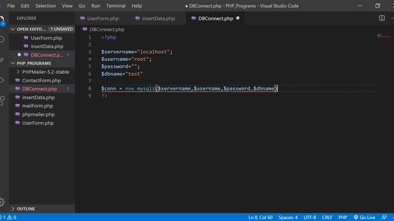
Task: Open insertData.php in PHP_PROGRAMS tree
Action: click(38, 98)
